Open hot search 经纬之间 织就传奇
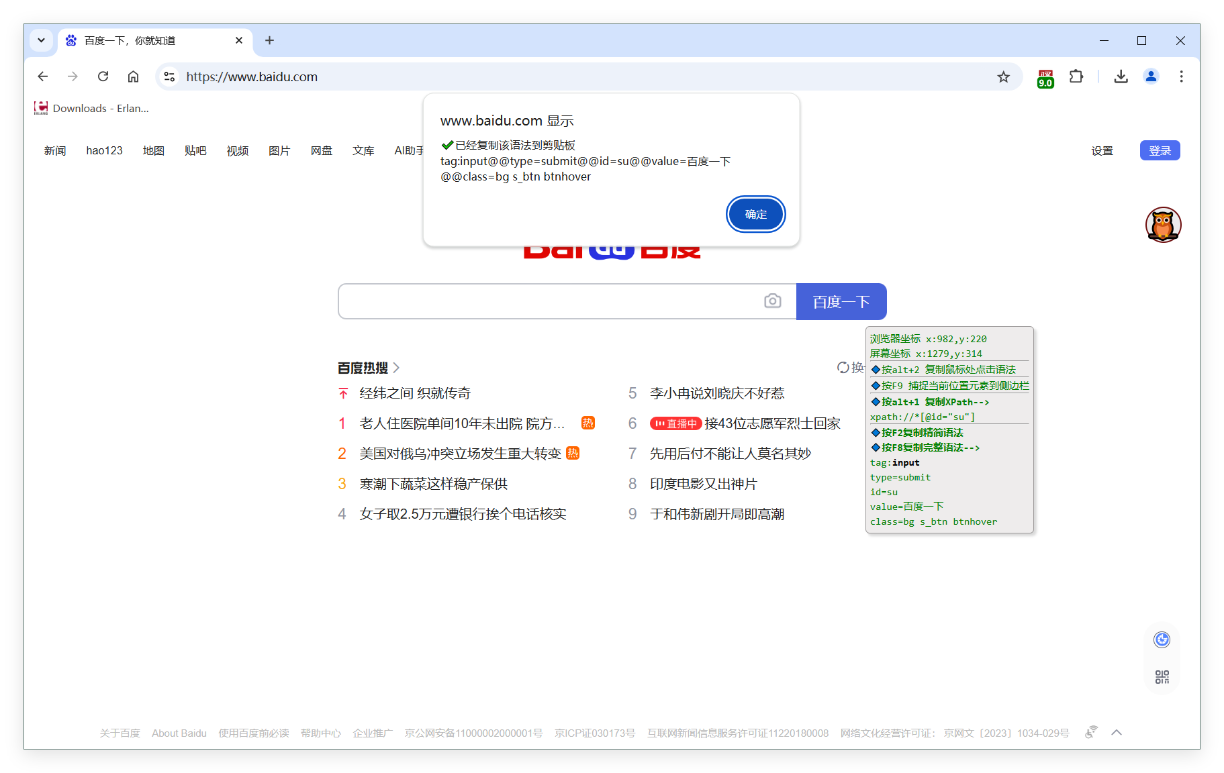1224x773 pixels. (x=415, y=393)
